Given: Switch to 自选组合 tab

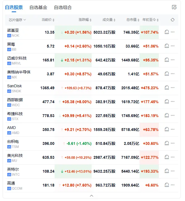Looking at the screenshot, I should click(x=63, y=8).
